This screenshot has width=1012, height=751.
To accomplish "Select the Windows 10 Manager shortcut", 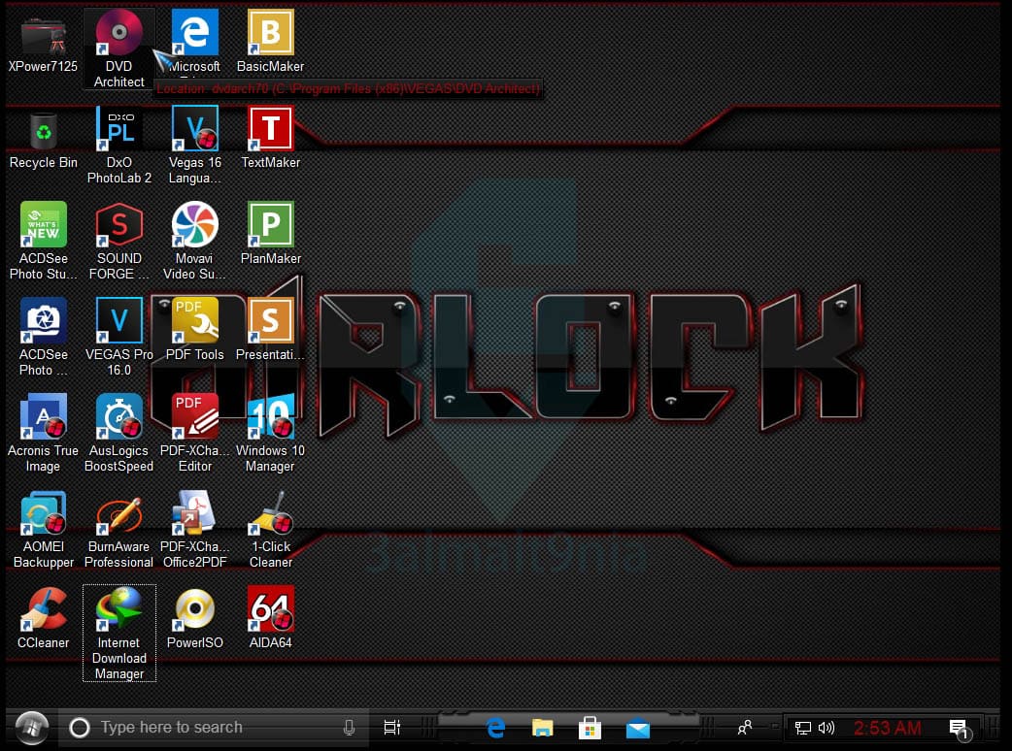I will pos(270,433).
